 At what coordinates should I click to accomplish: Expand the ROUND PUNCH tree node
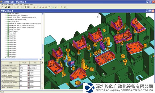6,22
